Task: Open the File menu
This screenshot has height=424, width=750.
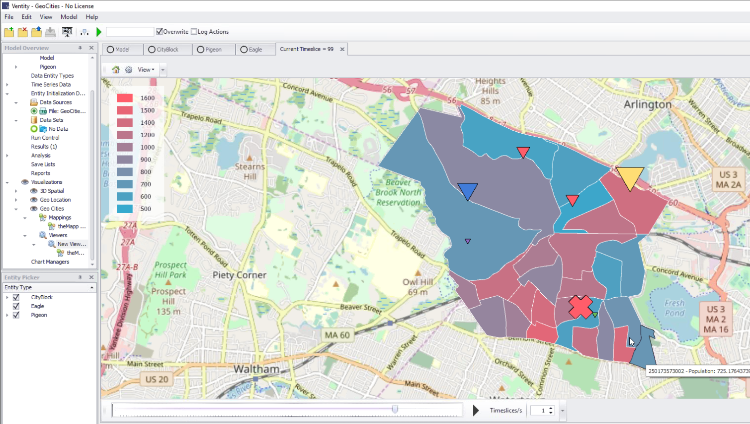Action: [x=9, y=17]
